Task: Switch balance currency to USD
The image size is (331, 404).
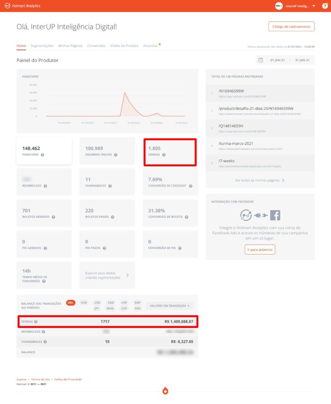Action: click(97, 303)
